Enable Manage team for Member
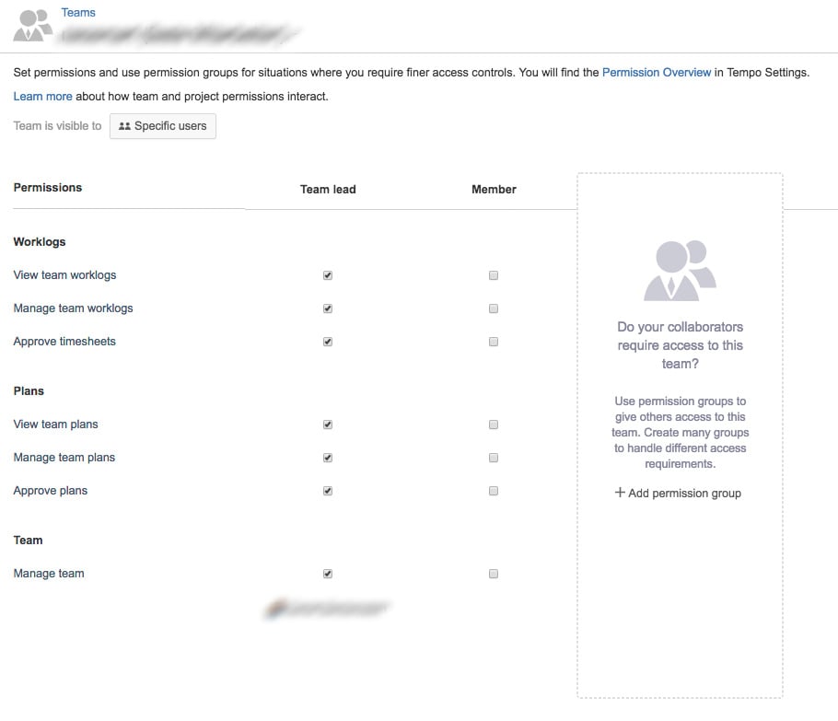The height and width of the screenshot is (721, 838). coord(494,574)
